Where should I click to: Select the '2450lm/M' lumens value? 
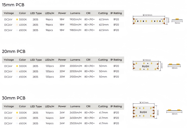[76, 118]
